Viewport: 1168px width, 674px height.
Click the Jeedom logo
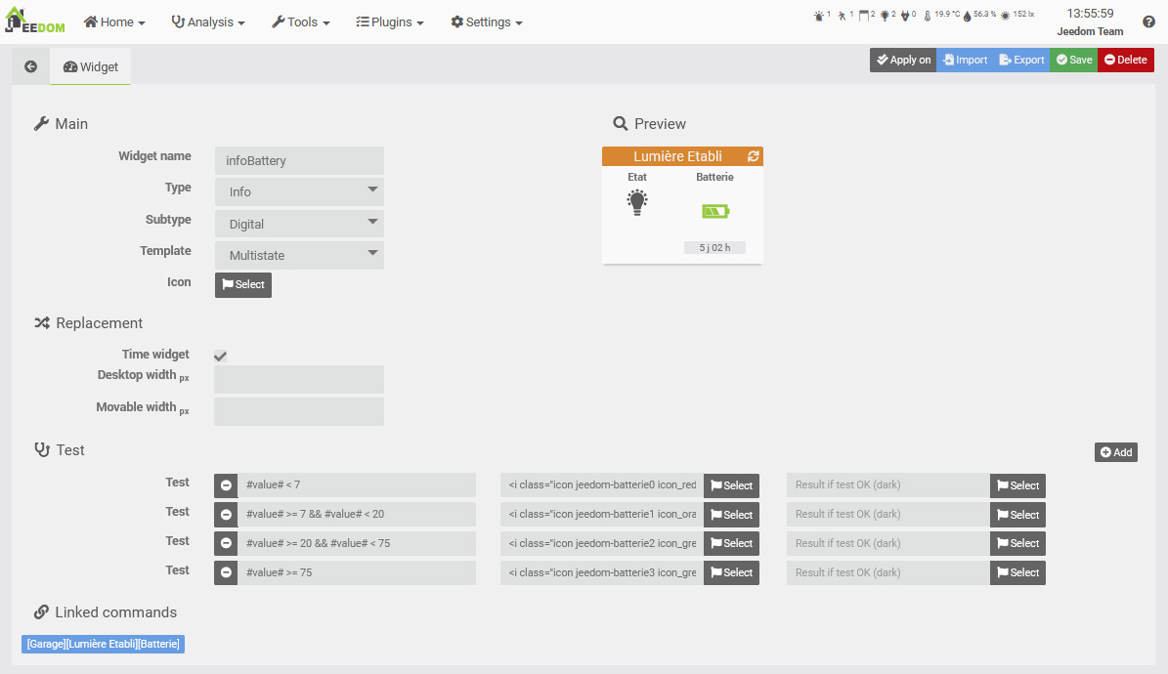pos(35,21)
